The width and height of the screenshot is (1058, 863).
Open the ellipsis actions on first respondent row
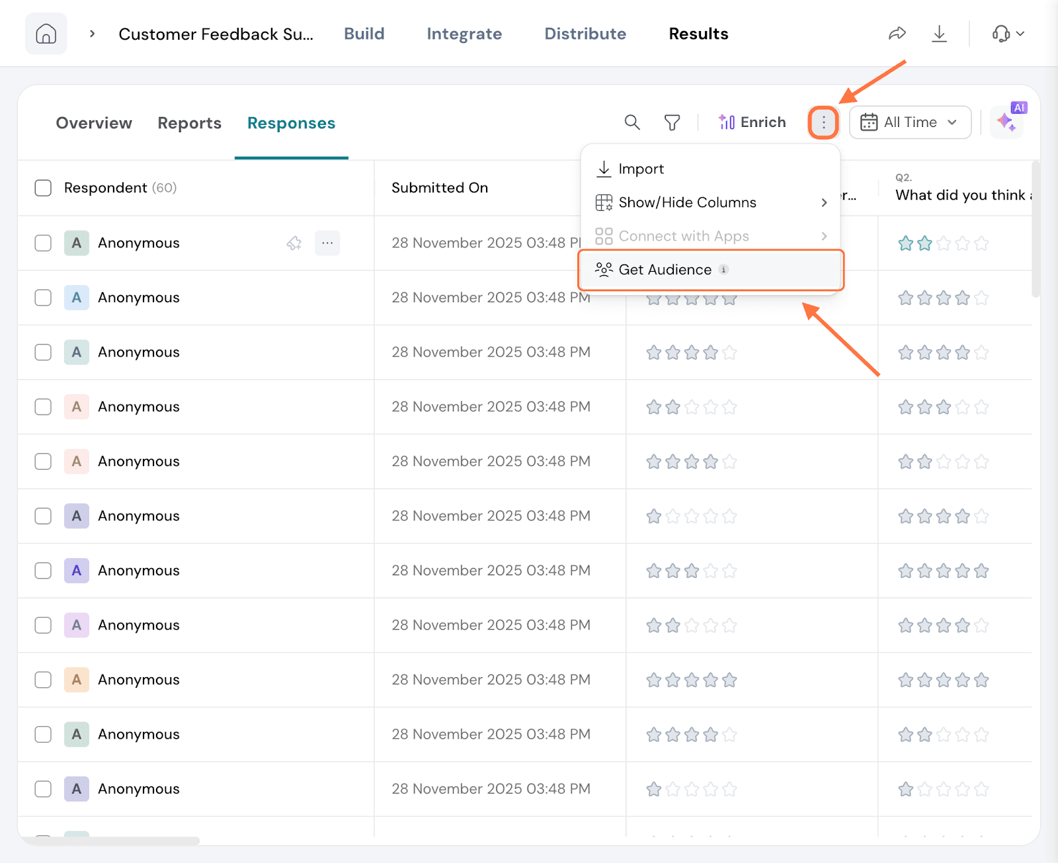tap(327, 243)
